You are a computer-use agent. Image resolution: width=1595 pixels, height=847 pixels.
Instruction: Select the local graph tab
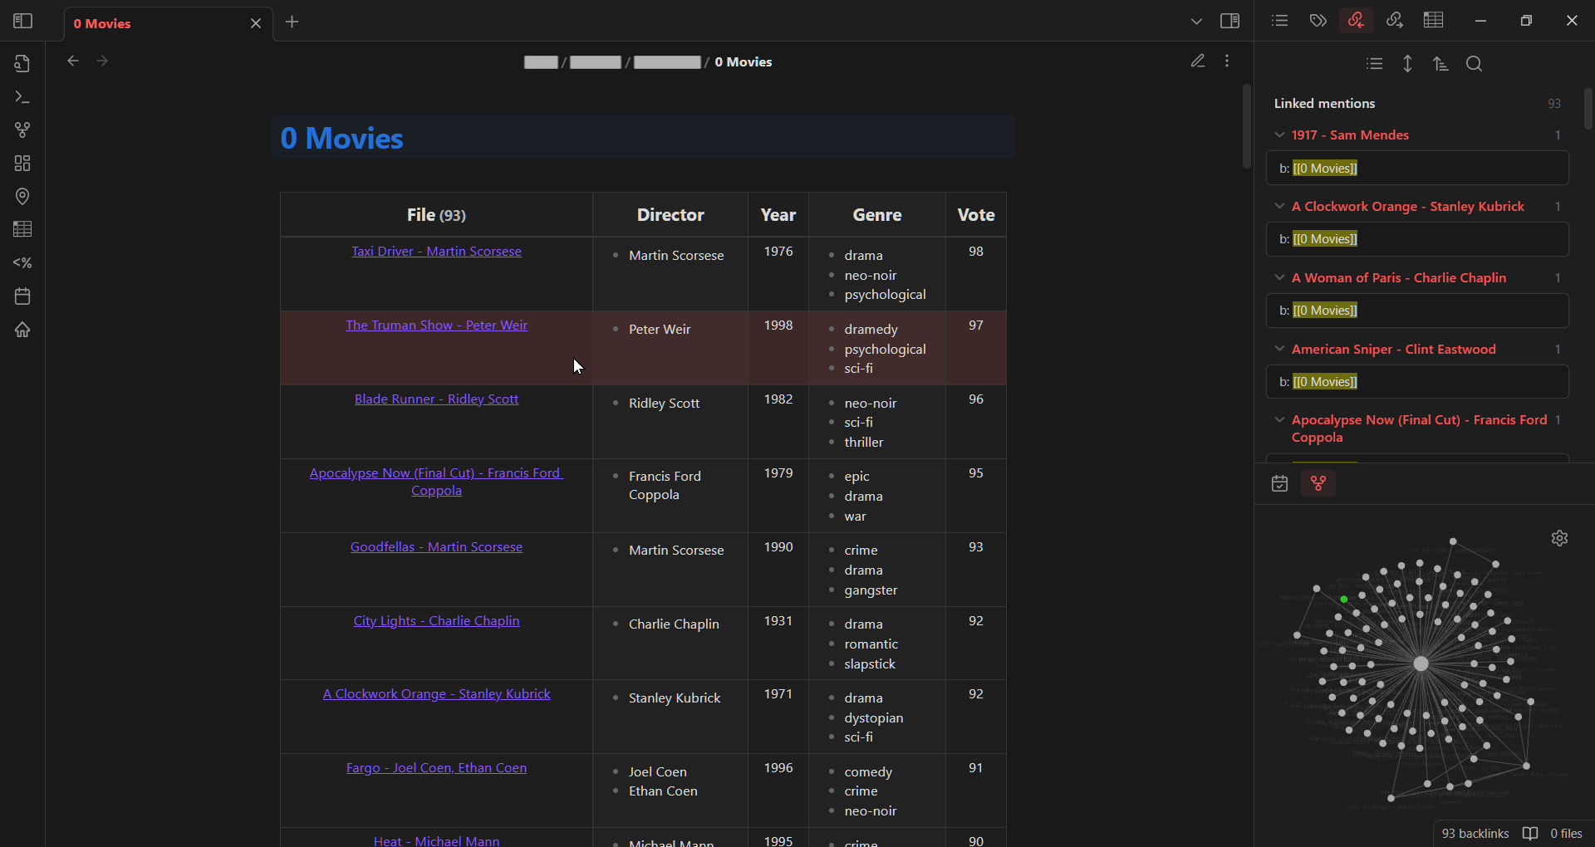(1318, 483)
